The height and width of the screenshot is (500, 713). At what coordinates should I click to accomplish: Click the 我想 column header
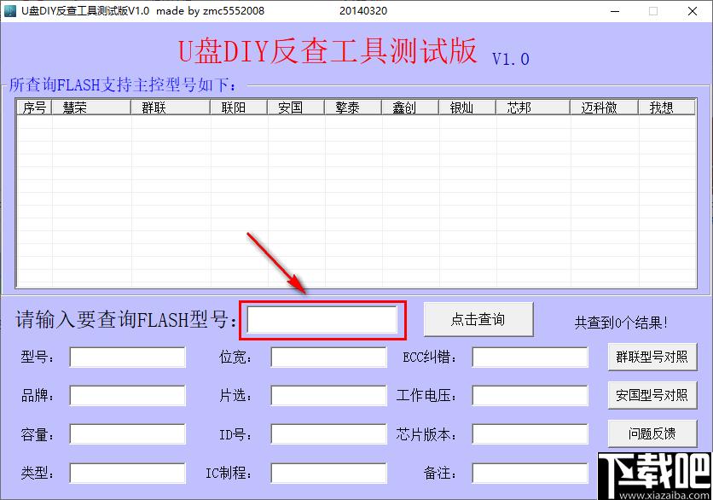pos(667,108)
